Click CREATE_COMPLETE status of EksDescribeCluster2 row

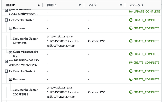pyautogui.click(x=146, y=71)
